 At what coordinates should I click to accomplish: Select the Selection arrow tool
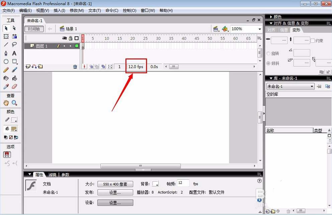pos(6,28)
